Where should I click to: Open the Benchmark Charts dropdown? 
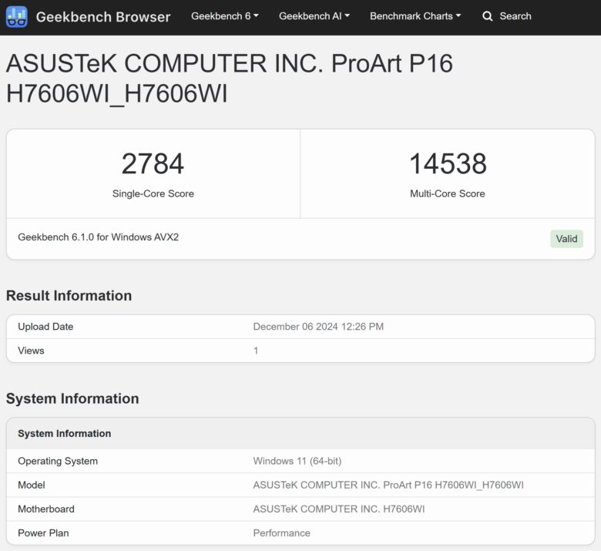415,16
